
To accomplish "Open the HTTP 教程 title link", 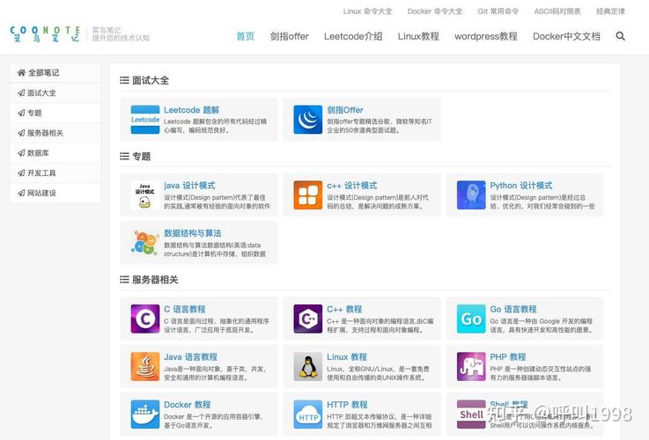I will (347, 405).
